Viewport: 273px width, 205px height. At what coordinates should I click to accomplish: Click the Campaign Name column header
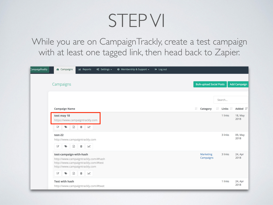[x=65, y=109]
